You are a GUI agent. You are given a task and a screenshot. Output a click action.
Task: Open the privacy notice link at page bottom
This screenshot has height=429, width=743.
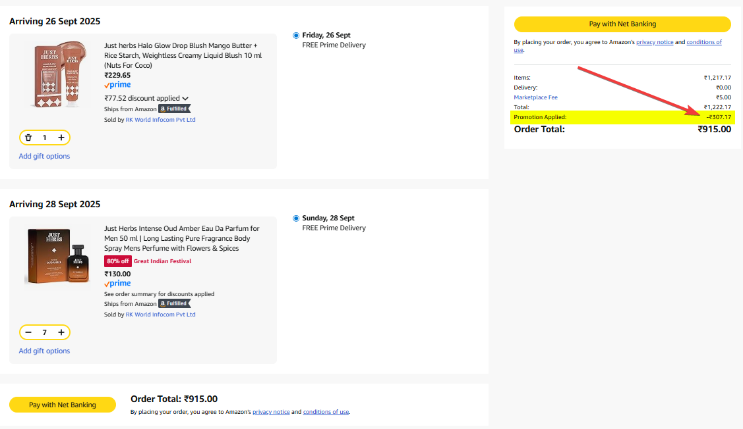coord(271,412)
